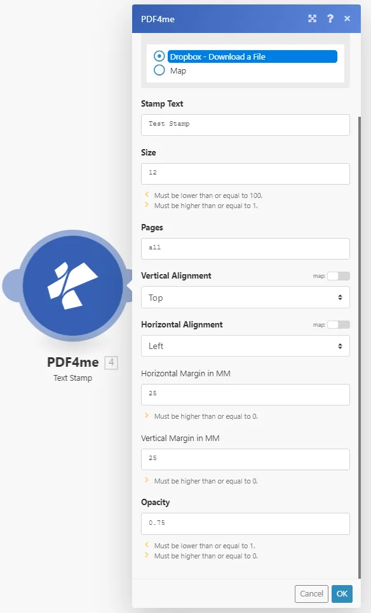Click the Opacity input field
This screenshot has width=371, height=613.
pyautogui.click(x=245, y=524)
